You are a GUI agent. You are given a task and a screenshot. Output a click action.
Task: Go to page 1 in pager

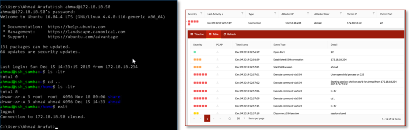[207, 118]
